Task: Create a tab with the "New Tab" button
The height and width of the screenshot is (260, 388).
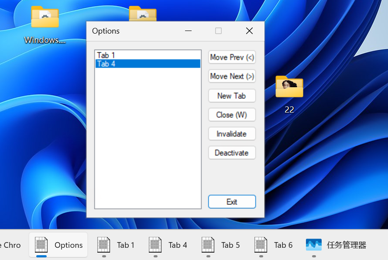Action: 232,96
